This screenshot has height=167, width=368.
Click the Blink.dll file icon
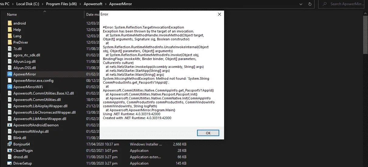[x=10, y=138]
